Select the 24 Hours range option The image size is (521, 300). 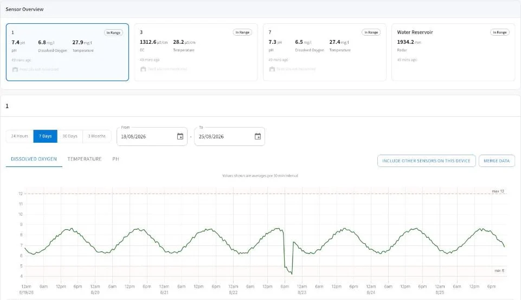[x=20, y=136]
